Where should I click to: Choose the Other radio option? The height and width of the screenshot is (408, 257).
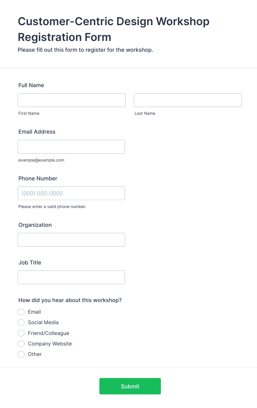point(21,354)
